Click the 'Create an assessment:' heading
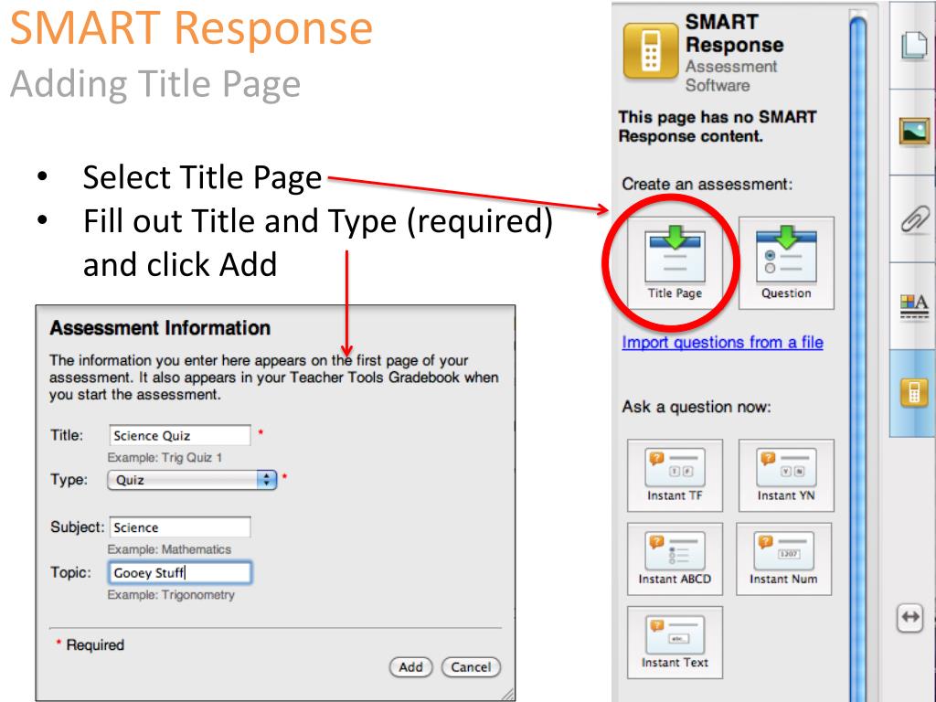This screenshot has height=702, width=936. point(707,184)
